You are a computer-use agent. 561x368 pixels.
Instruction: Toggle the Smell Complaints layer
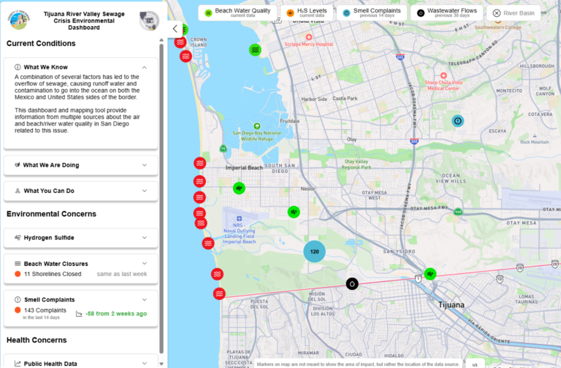coord(371,13)
